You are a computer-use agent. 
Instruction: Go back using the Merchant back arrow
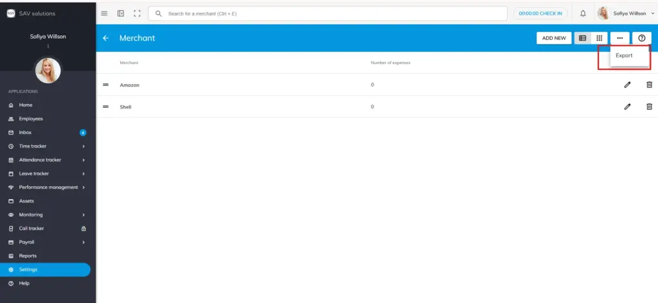click(x=106, y=38)
